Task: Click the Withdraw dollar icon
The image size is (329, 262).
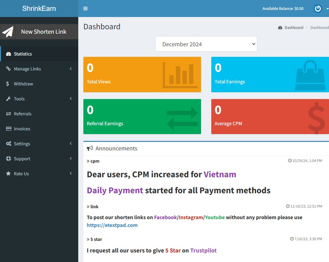Action: point(8,84)
